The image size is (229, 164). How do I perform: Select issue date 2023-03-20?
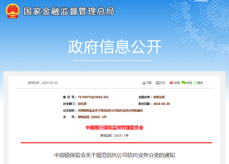(x=162, y=104)
